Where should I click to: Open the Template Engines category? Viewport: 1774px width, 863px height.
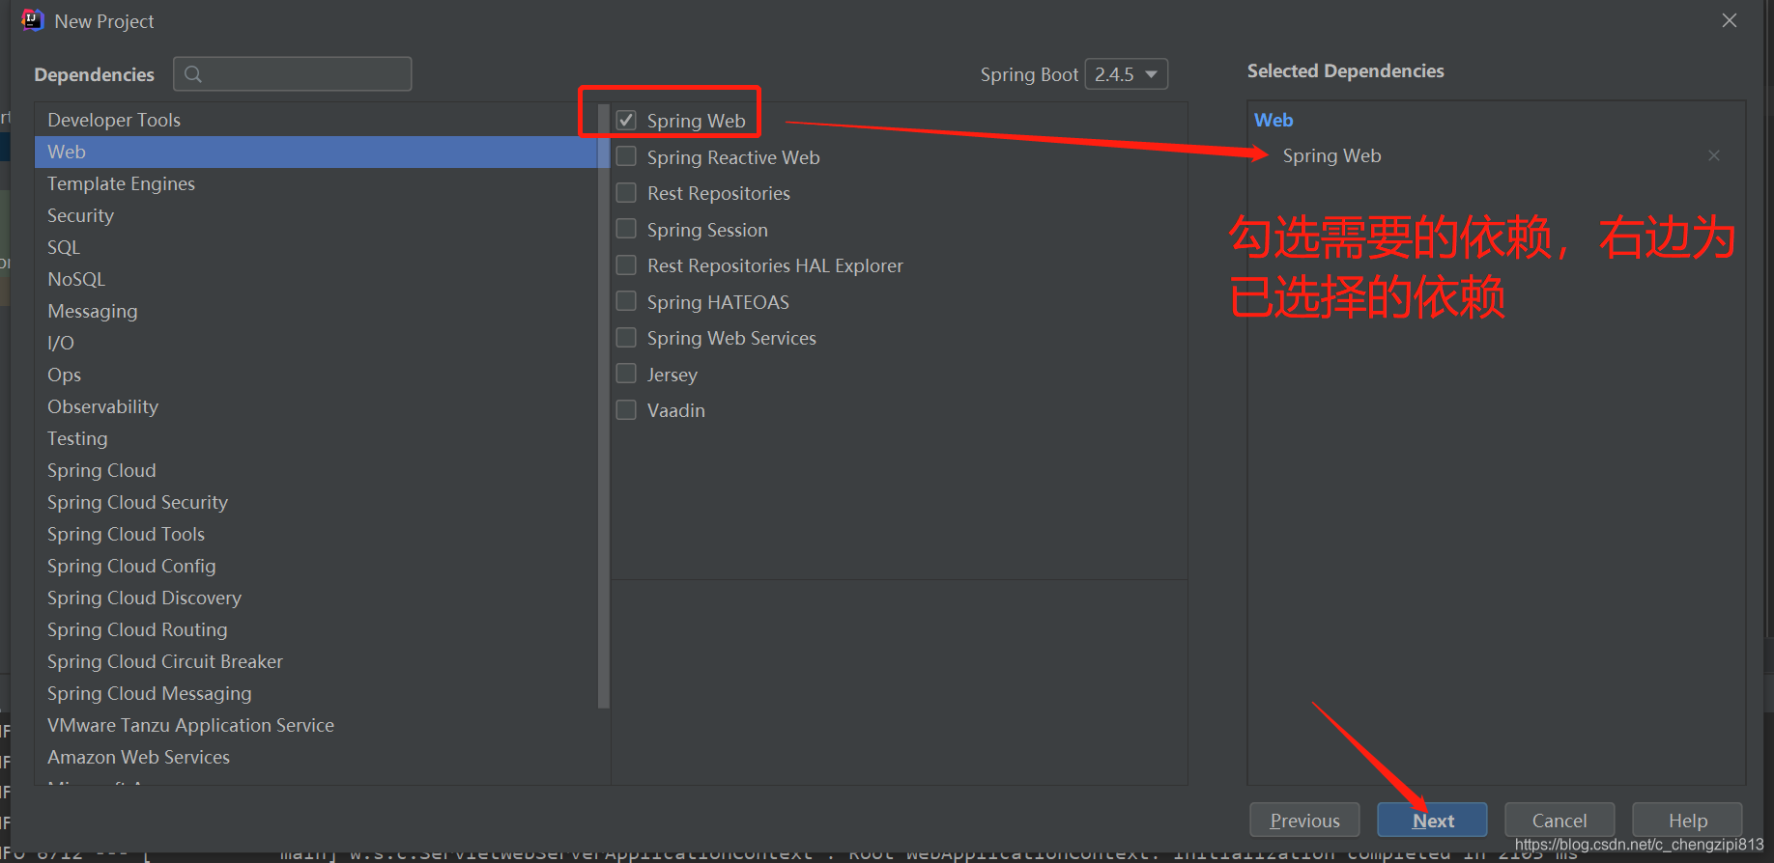point(316,183)
